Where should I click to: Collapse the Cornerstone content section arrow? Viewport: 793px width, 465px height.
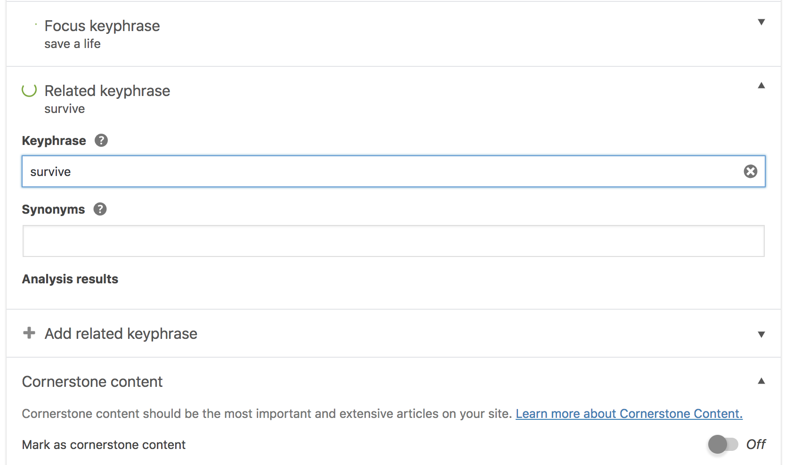pyautogui.click(x=761, y=381)
